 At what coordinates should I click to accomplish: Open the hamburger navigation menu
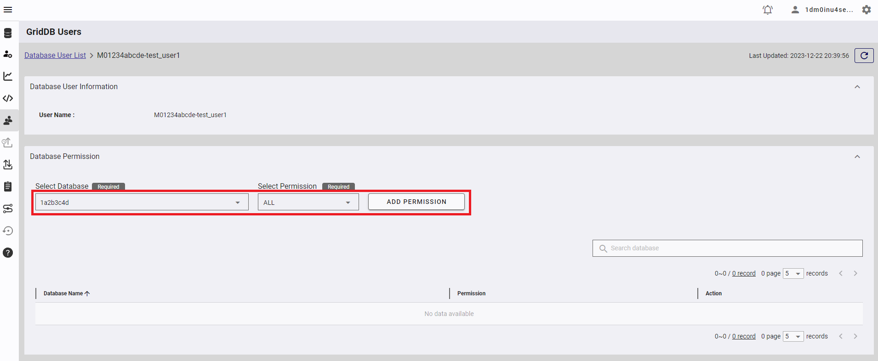coord(8,10)
